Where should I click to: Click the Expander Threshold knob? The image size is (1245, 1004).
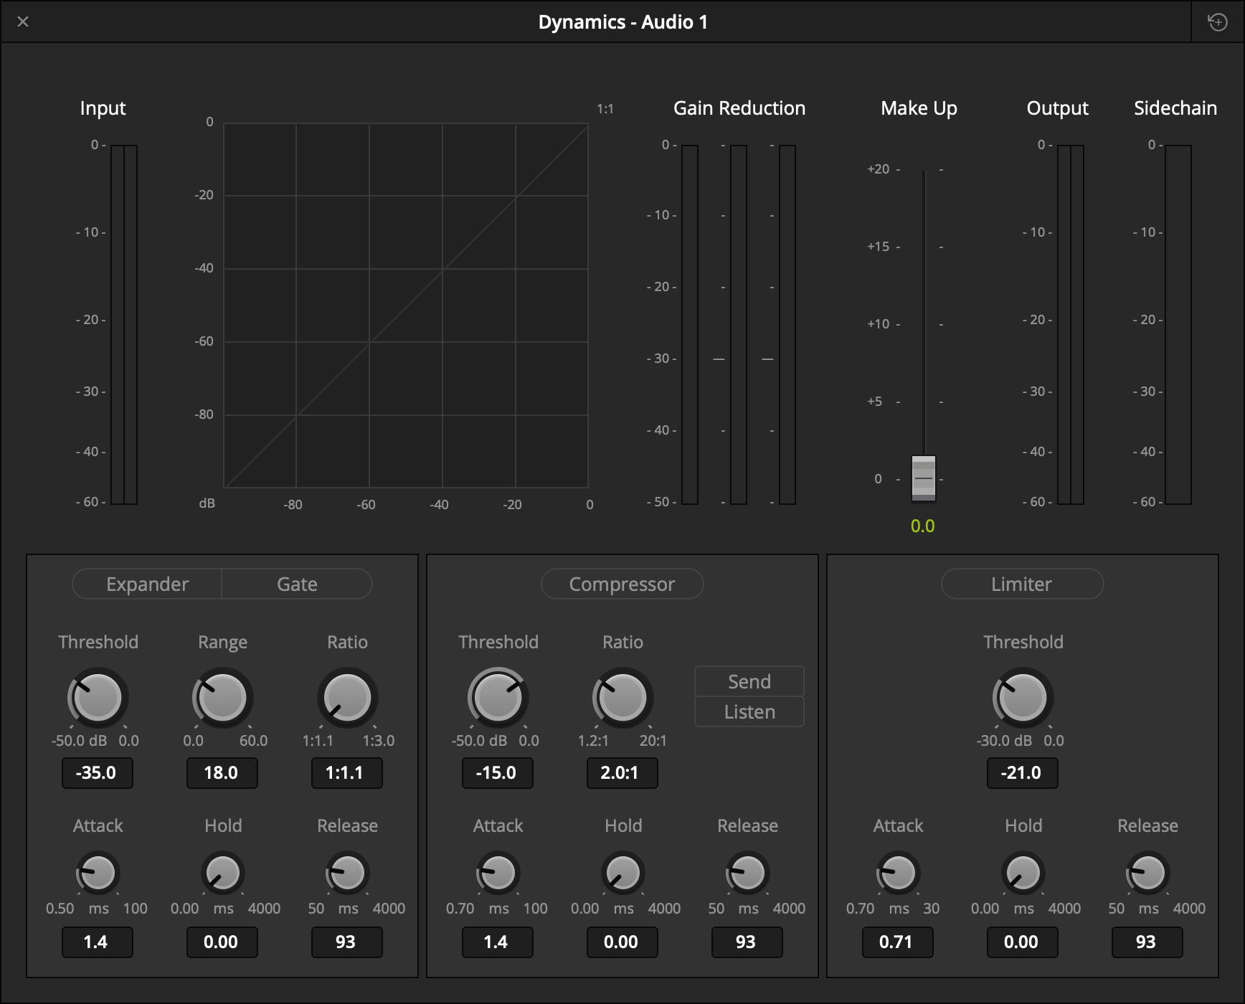[98, 697]
